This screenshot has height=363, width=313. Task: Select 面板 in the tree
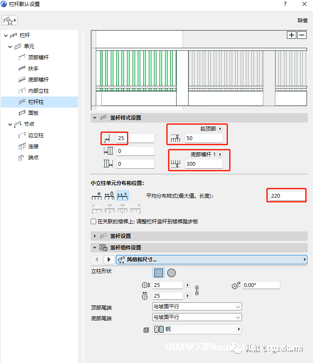[x=33, y=113]
